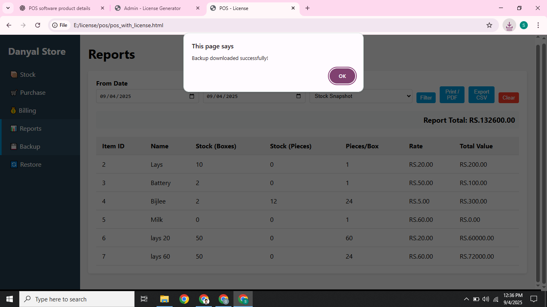Image resolution: width=547 pixels, height=307 pixels.
Task: Open Restore from the sidebar
Action: [x=30, y=165]
